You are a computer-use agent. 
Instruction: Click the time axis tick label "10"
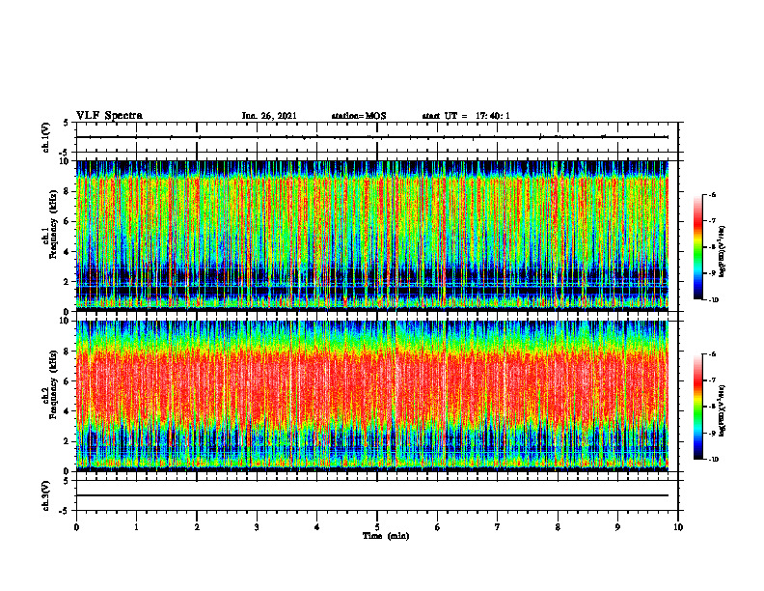678,527
